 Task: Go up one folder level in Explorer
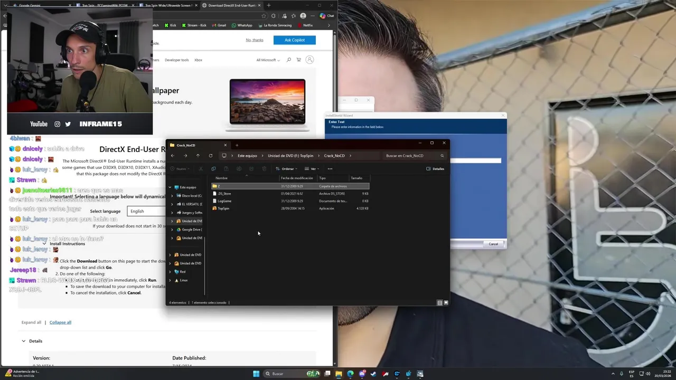click(x=198, y=156)
